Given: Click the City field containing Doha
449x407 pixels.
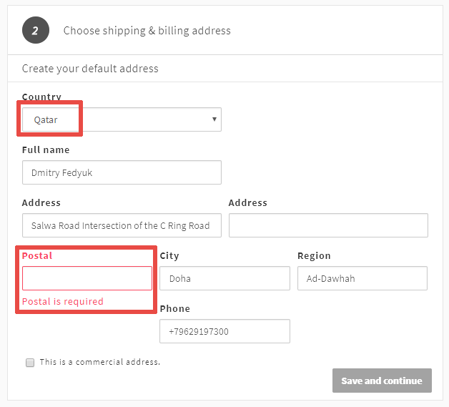Looking at the screenshot, I should tap(224, 278).
